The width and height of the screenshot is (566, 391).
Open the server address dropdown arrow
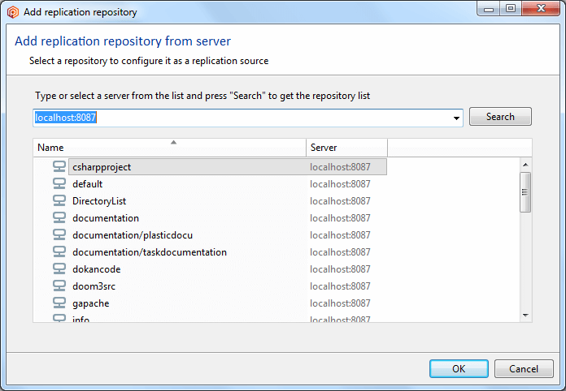[456, 118]
